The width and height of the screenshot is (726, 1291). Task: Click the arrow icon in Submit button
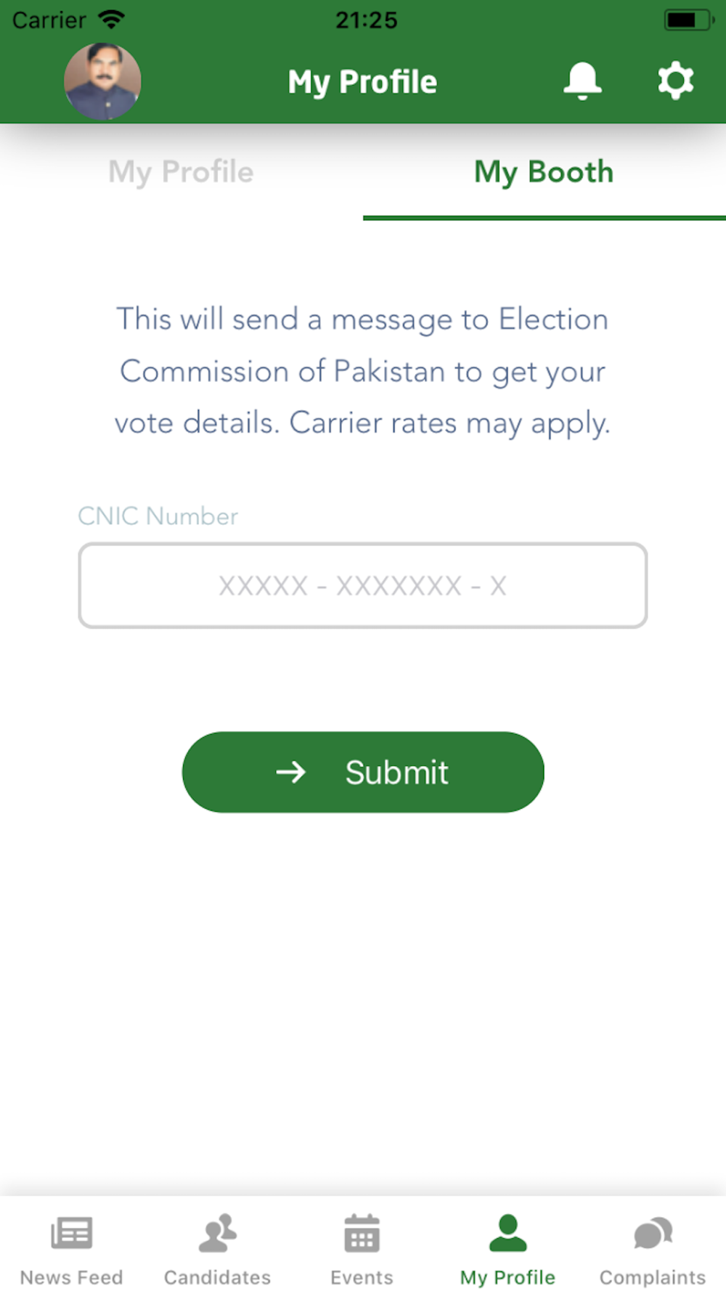[x=291, y=772]
